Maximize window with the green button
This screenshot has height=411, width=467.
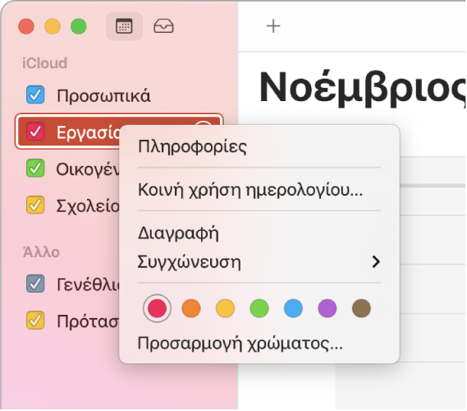point(79,26)
